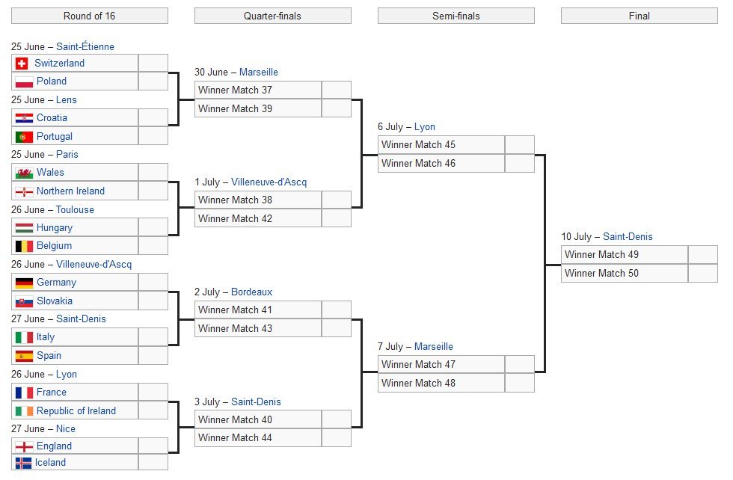The height and width of the screenshot is (480, 733).
Task: Open the Lyon semi-final venue link
Action: (425, 127)
